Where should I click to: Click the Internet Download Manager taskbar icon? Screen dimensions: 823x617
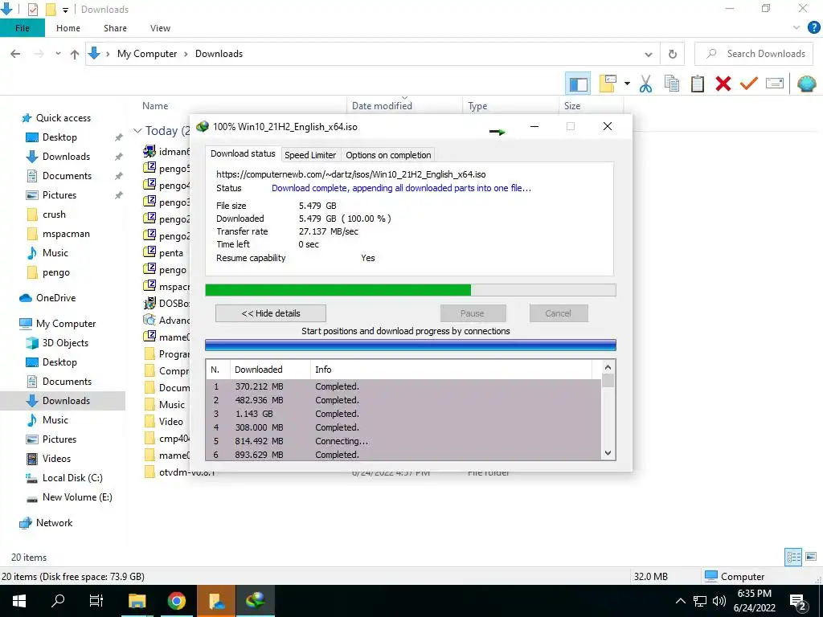[x=256, y=601]
